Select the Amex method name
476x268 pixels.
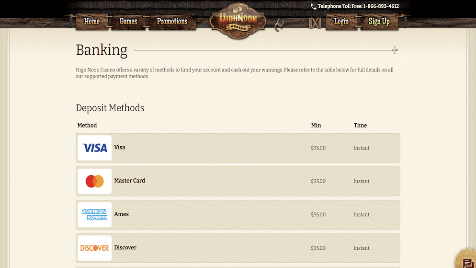122,214
